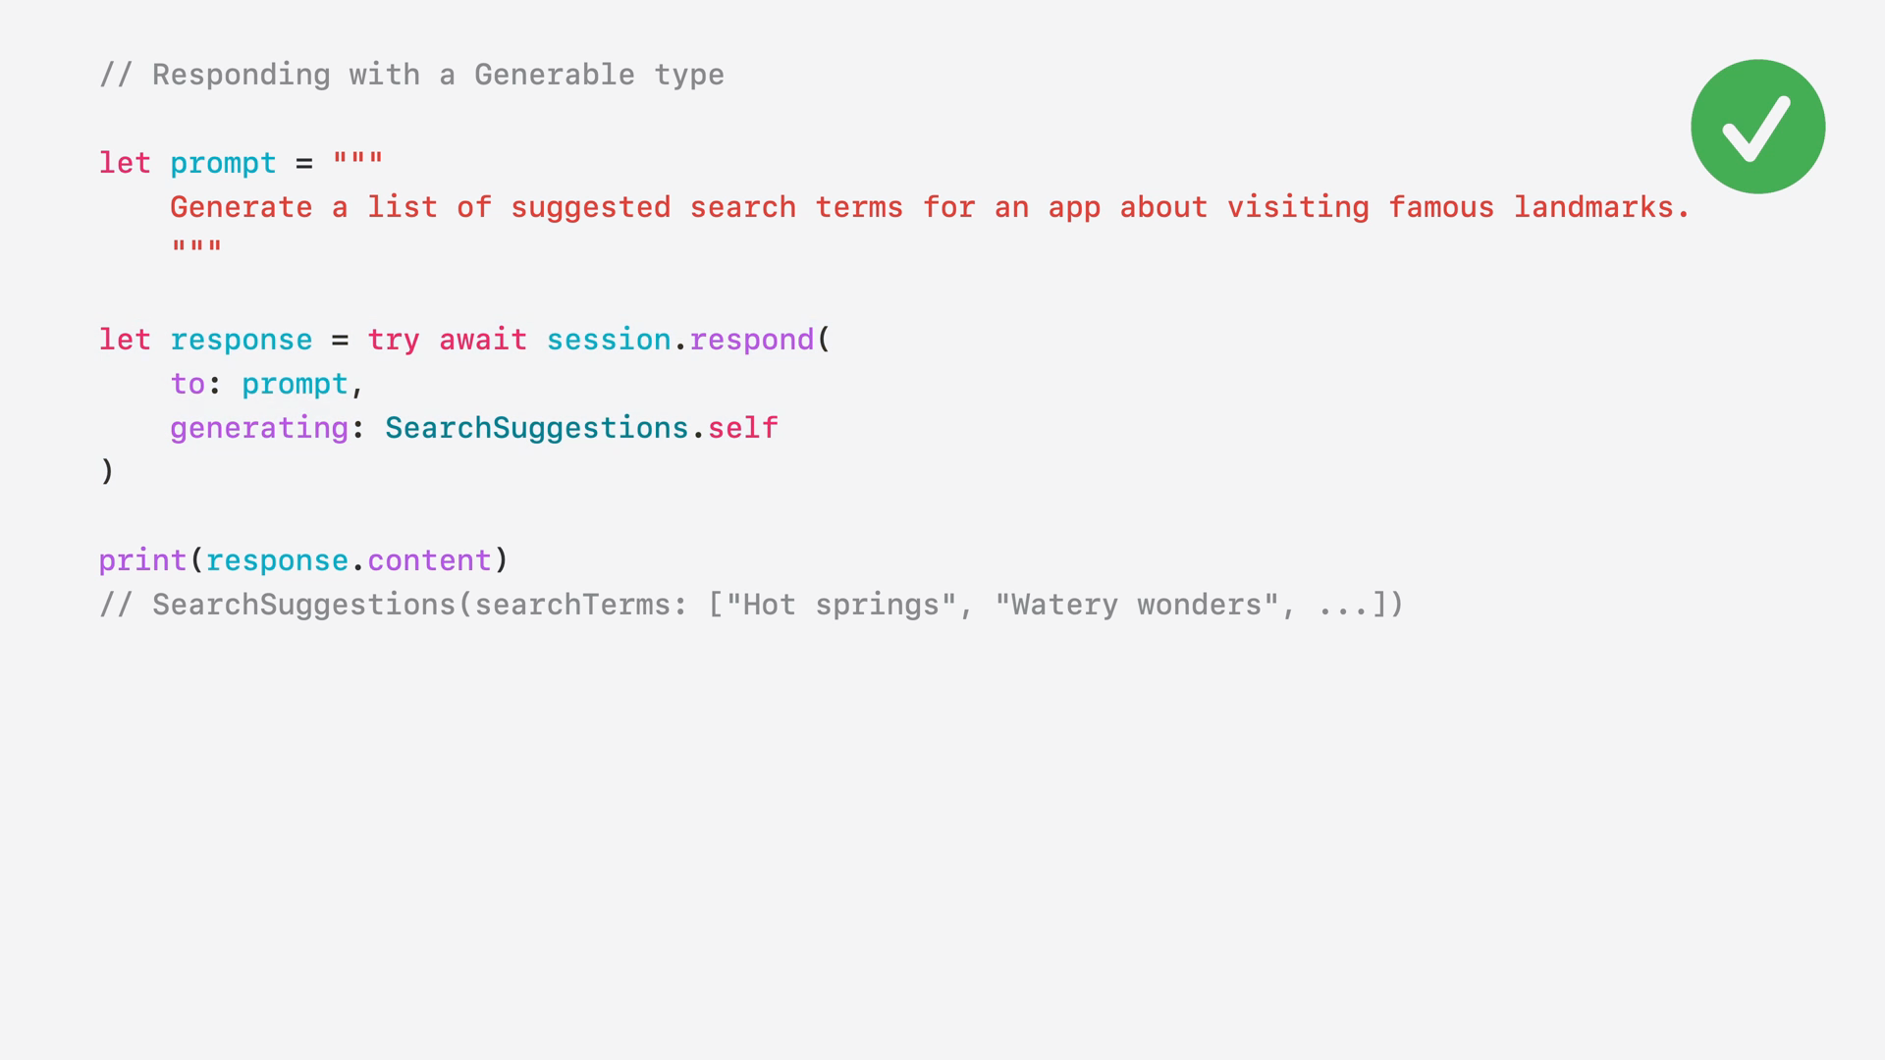Click the 'SearchSuggestions' type name in the generating argument

tap(536, 428)
